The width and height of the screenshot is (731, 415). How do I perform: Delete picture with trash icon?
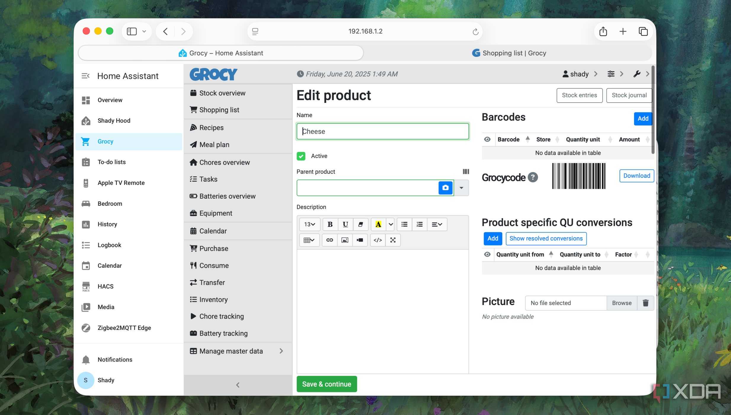click(645, 303)
